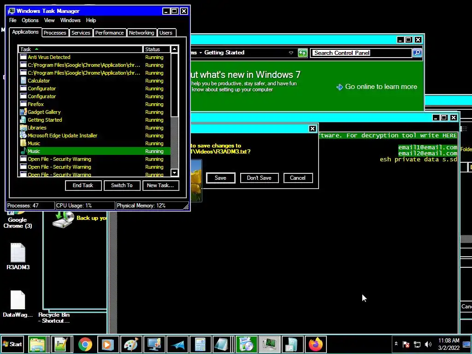Click Cancel in the save changes dialog
This screenshot has height=354, width=472.
tap(298, 177)
